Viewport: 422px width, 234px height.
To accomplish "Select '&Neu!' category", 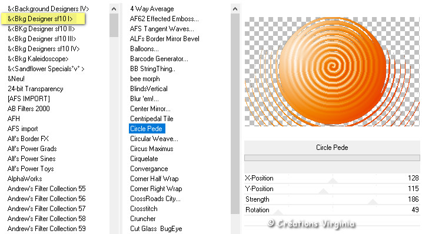I will pos(16,79).
